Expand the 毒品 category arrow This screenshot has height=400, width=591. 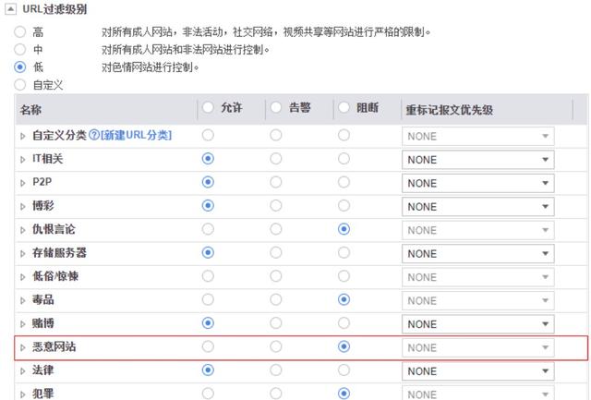[x=22, y=300]
